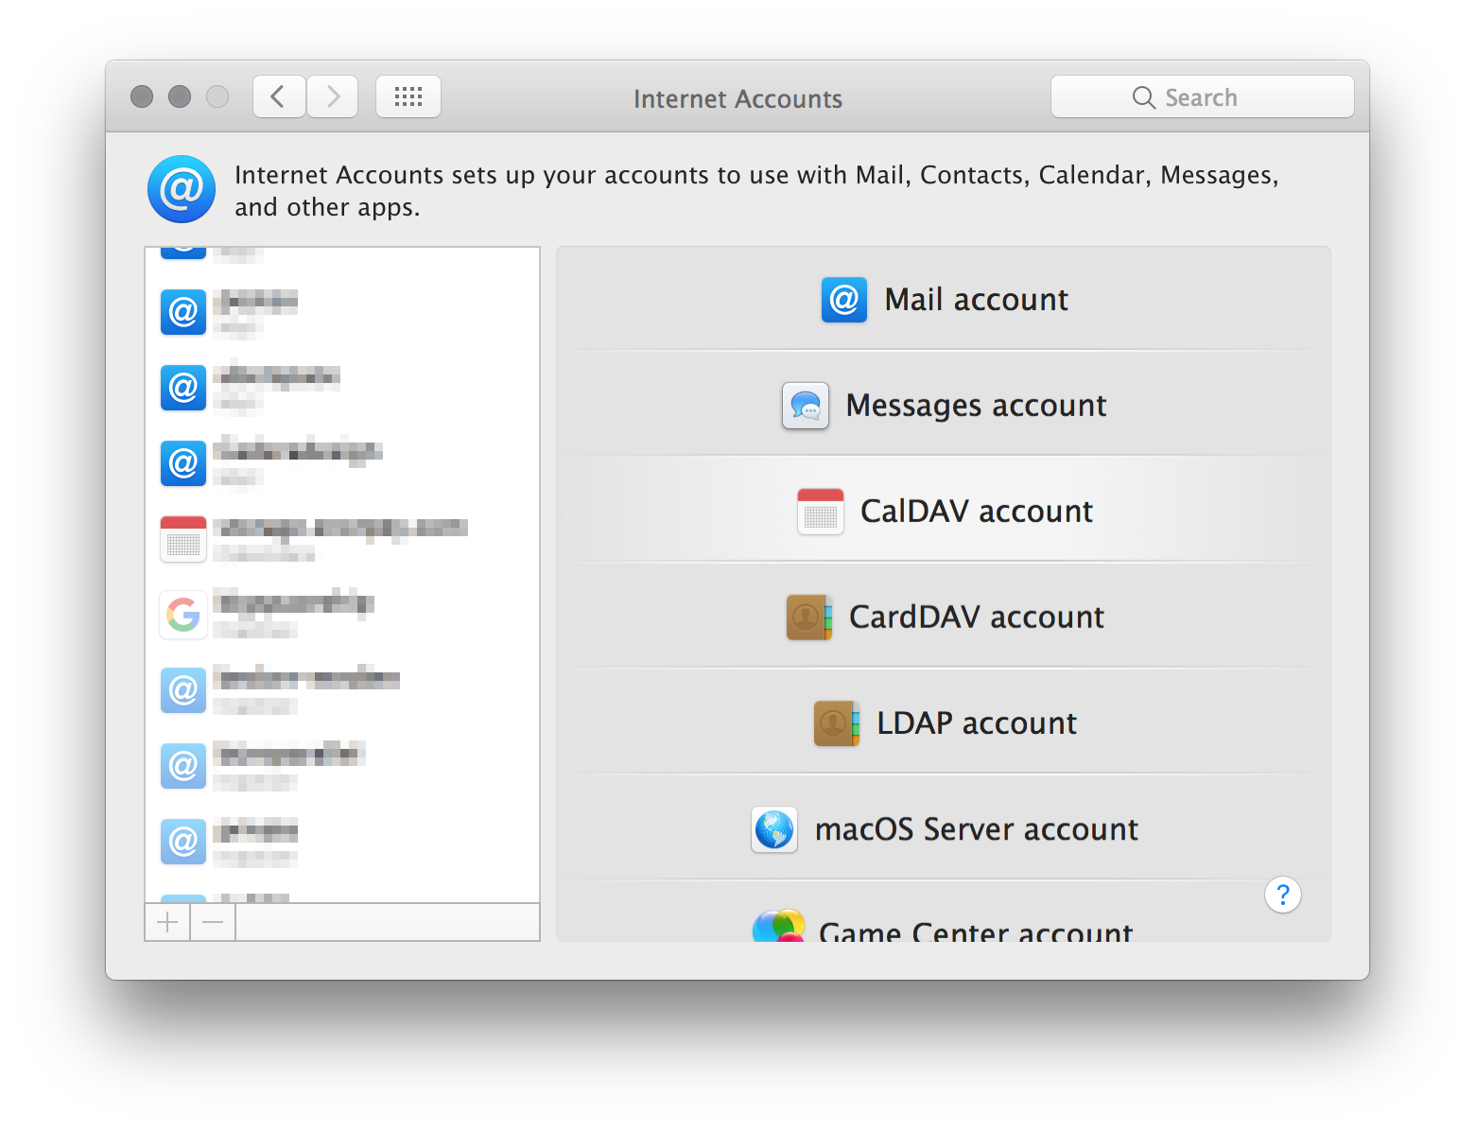Click the Mail account @ icon
The width and height of the screenshot is (1475, 1131).
pyautogui.click(x=843, y=300)
